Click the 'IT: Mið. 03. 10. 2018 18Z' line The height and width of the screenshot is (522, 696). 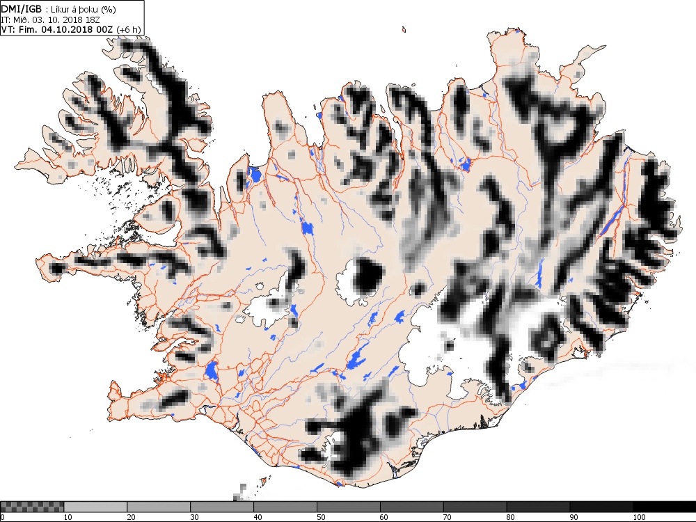tap(49, 20)
